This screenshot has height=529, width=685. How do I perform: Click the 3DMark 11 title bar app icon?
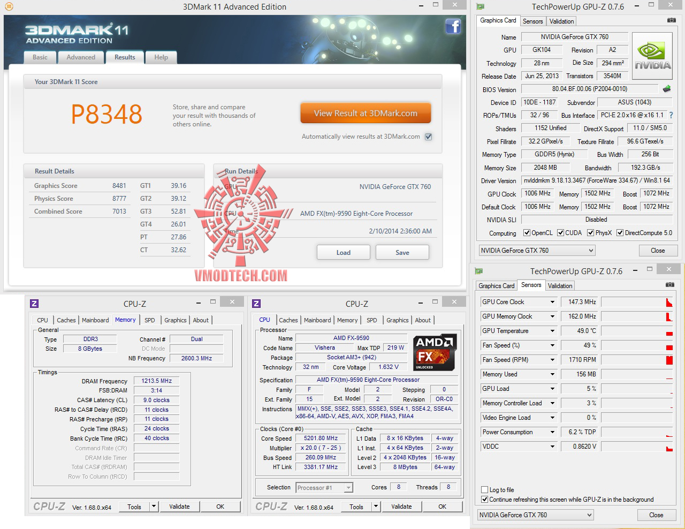[x=9, y=7]
